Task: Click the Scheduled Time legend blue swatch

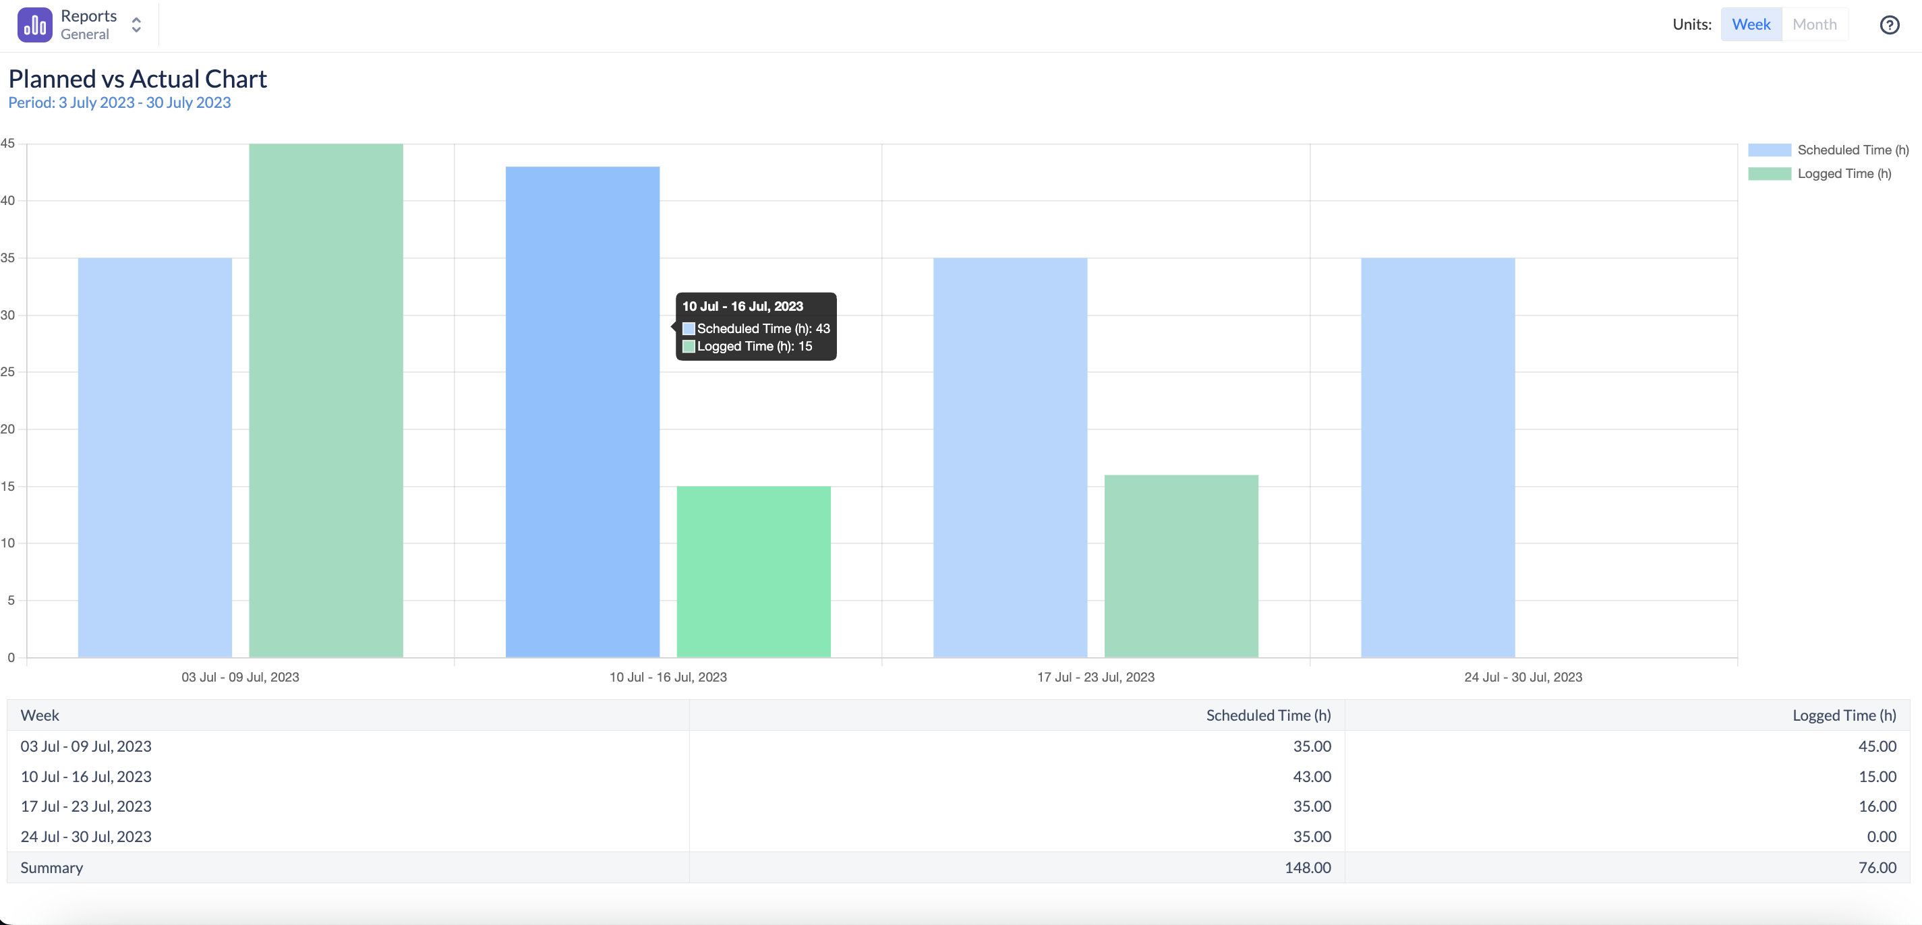Action: [x=1769, y=150]
